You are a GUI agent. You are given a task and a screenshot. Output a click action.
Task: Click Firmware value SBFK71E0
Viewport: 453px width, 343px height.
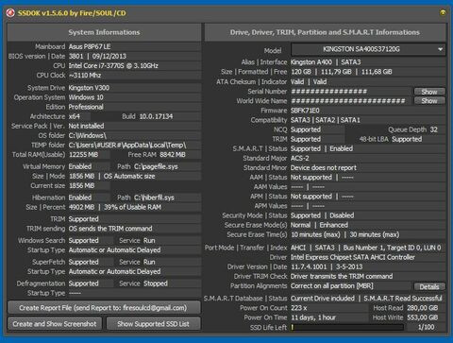[305, 111]
